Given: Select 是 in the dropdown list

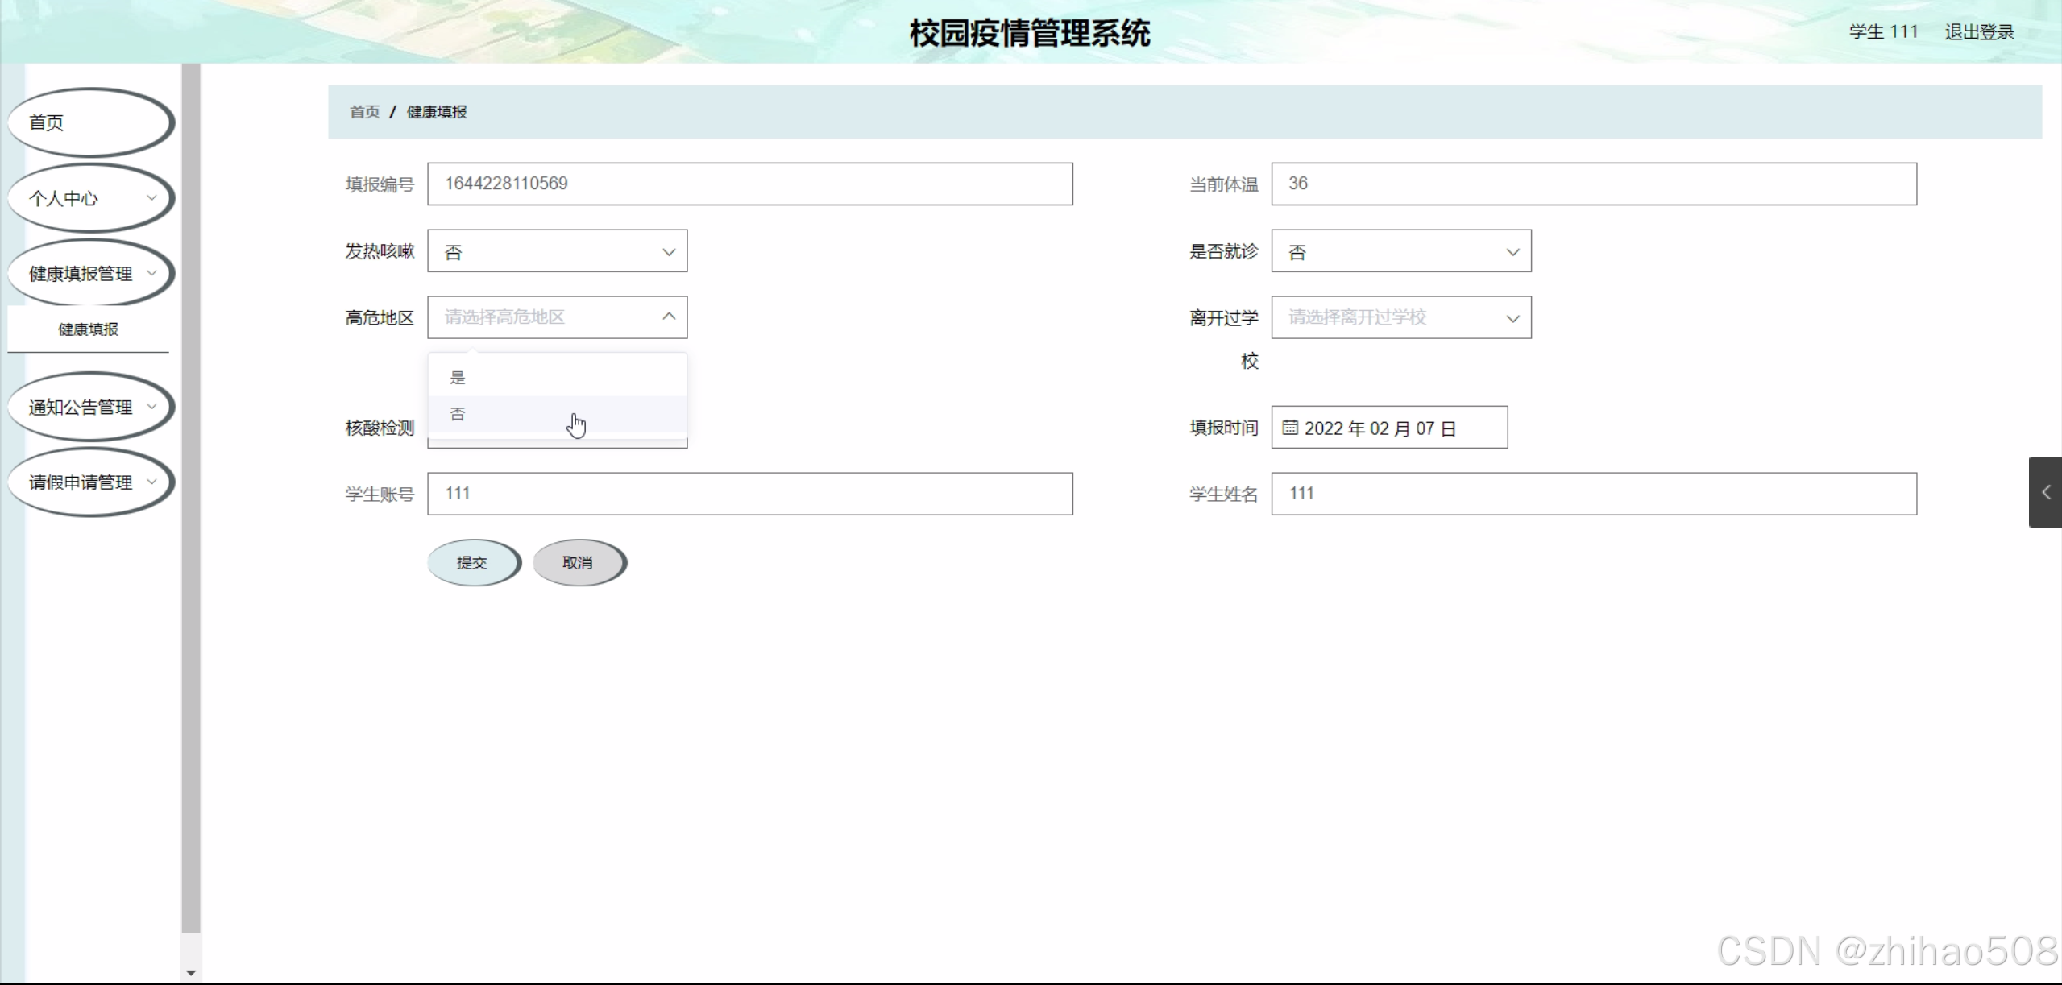Looking at the screenshot, I should (458, 378).
